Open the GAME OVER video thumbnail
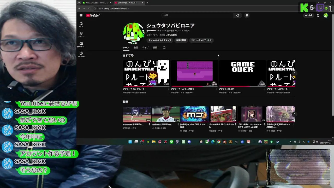 [x=242, y=73]
